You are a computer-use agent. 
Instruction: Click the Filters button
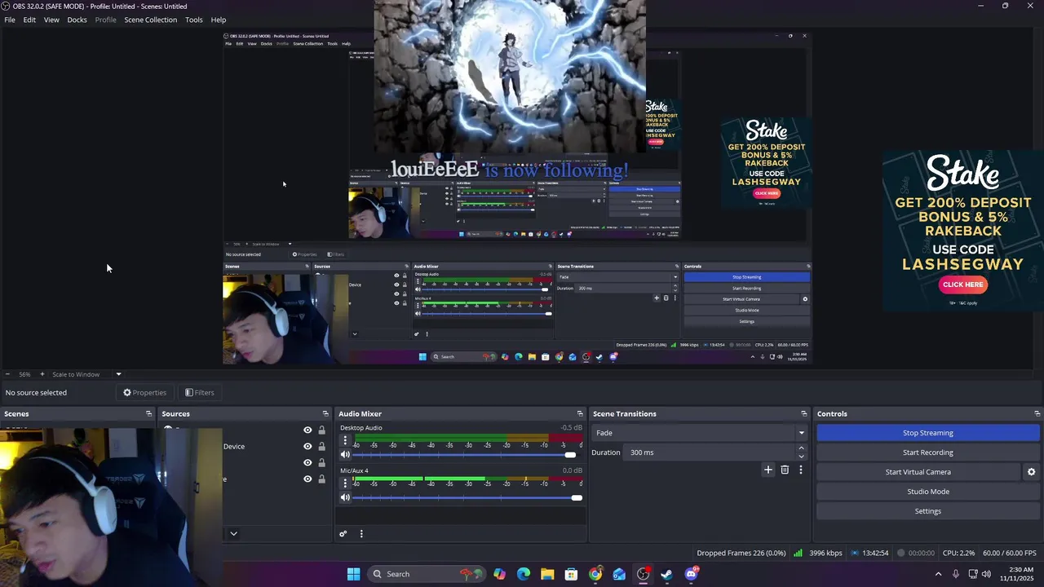[199, 393]
